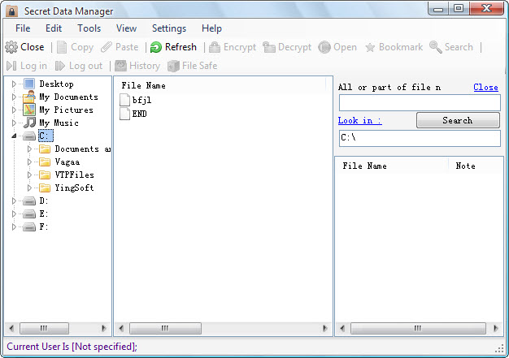Expand the F: drive node
This screenshot has height=358, width=509.
coord(14,227)
